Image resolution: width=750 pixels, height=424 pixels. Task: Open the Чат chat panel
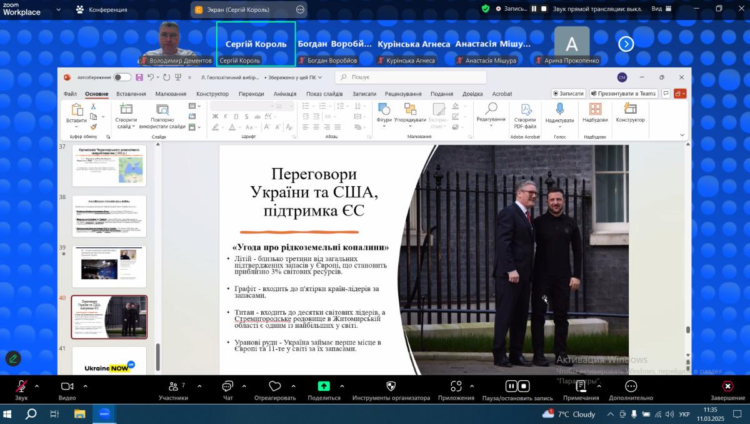coord(228,387)
